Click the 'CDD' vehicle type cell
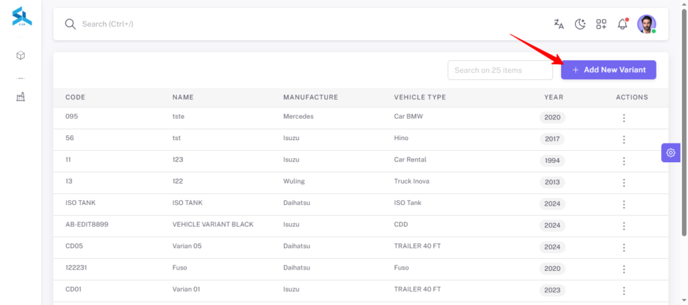This screenshot has width=688, height=305. coord(401,225)
